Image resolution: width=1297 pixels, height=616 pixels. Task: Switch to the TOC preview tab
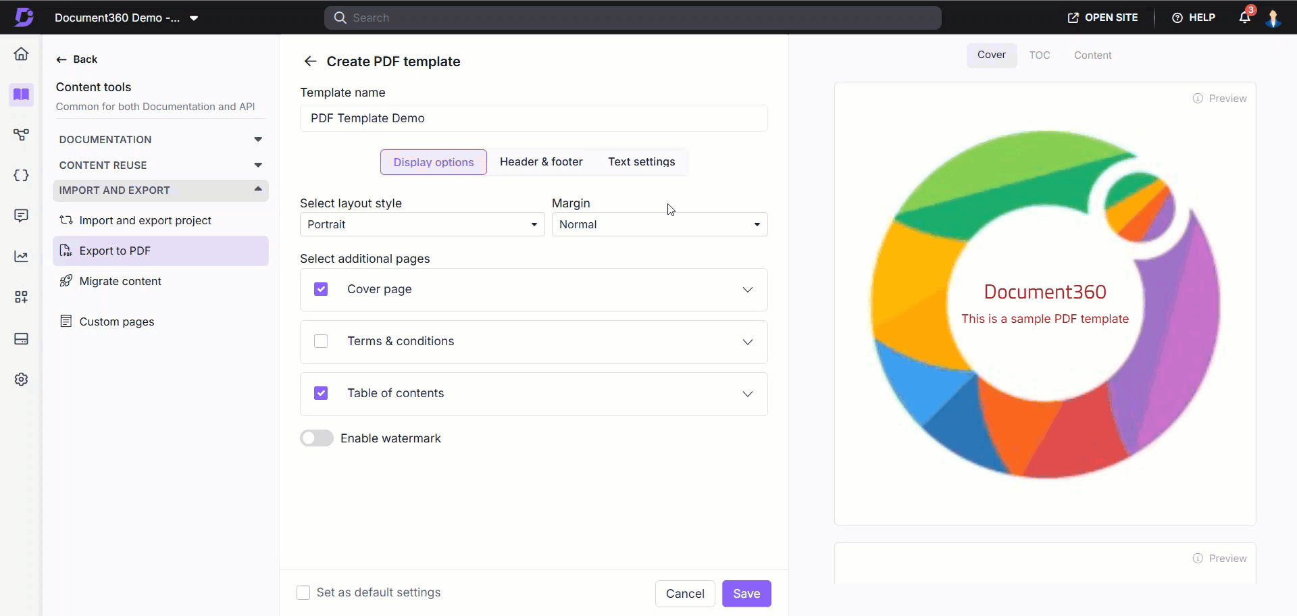[1039, 55]
